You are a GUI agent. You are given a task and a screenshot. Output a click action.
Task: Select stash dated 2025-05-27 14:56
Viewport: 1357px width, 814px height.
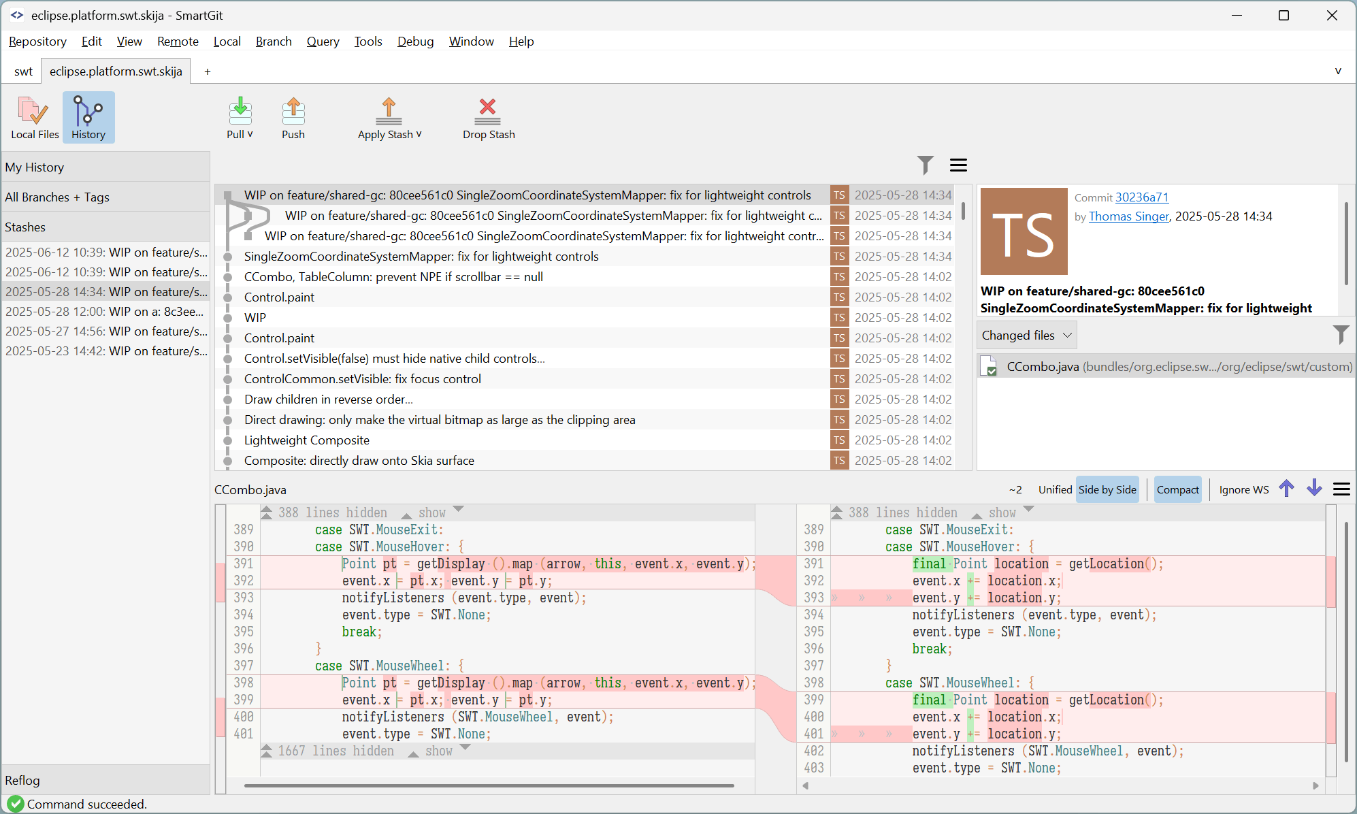pos(105,331)
